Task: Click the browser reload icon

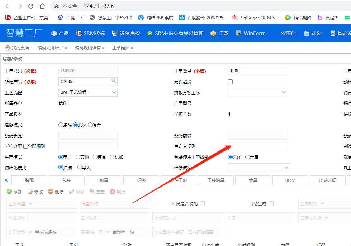Action: (31, 6)
